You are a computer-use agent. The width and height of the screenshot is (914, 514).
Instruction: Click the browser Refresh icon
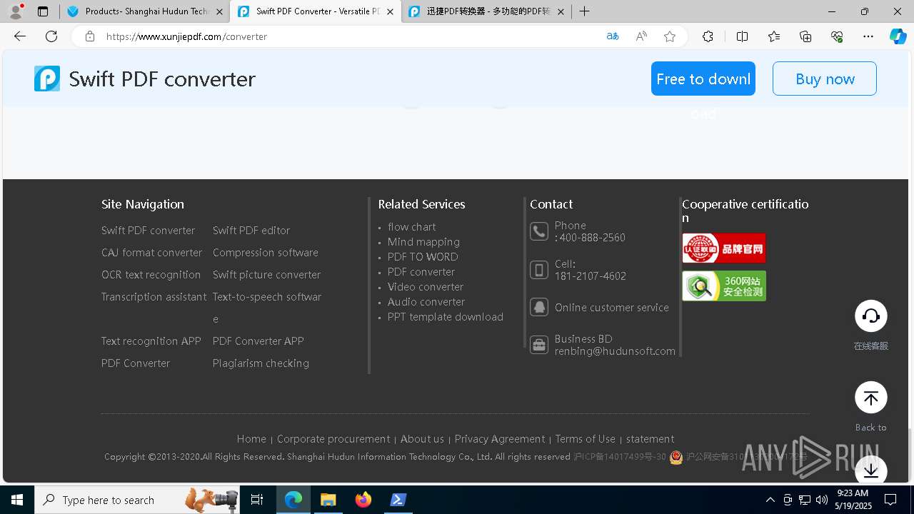pyautogui.click(x=51, y=36)
